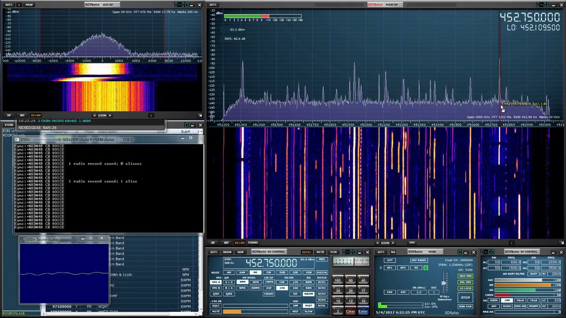Click the blue Enter keypad button
This screenshot has width=566, height=318.
point(363,310)
